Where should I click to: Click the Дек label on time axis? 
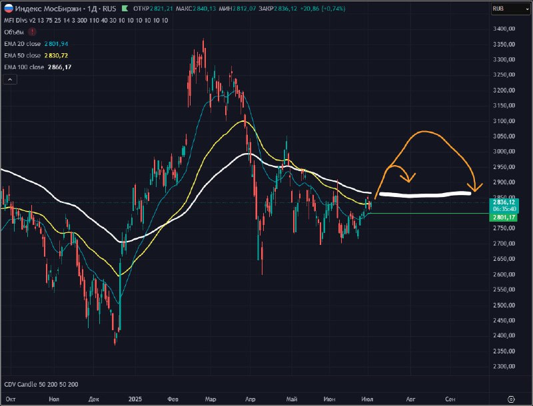click(x=93, y=399)
